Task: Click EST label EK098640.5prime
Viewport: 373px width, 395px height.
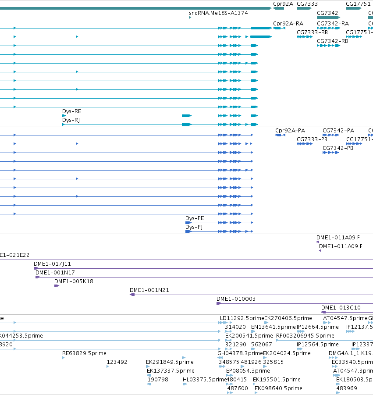Action: 278,388
